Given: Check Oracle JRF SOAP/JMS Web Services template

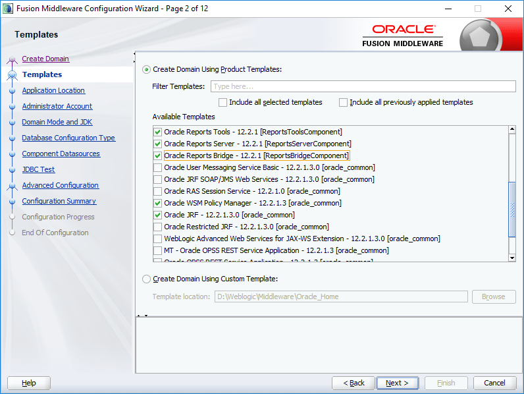Looking at the screenshot, I should click(x=158, y=180).
